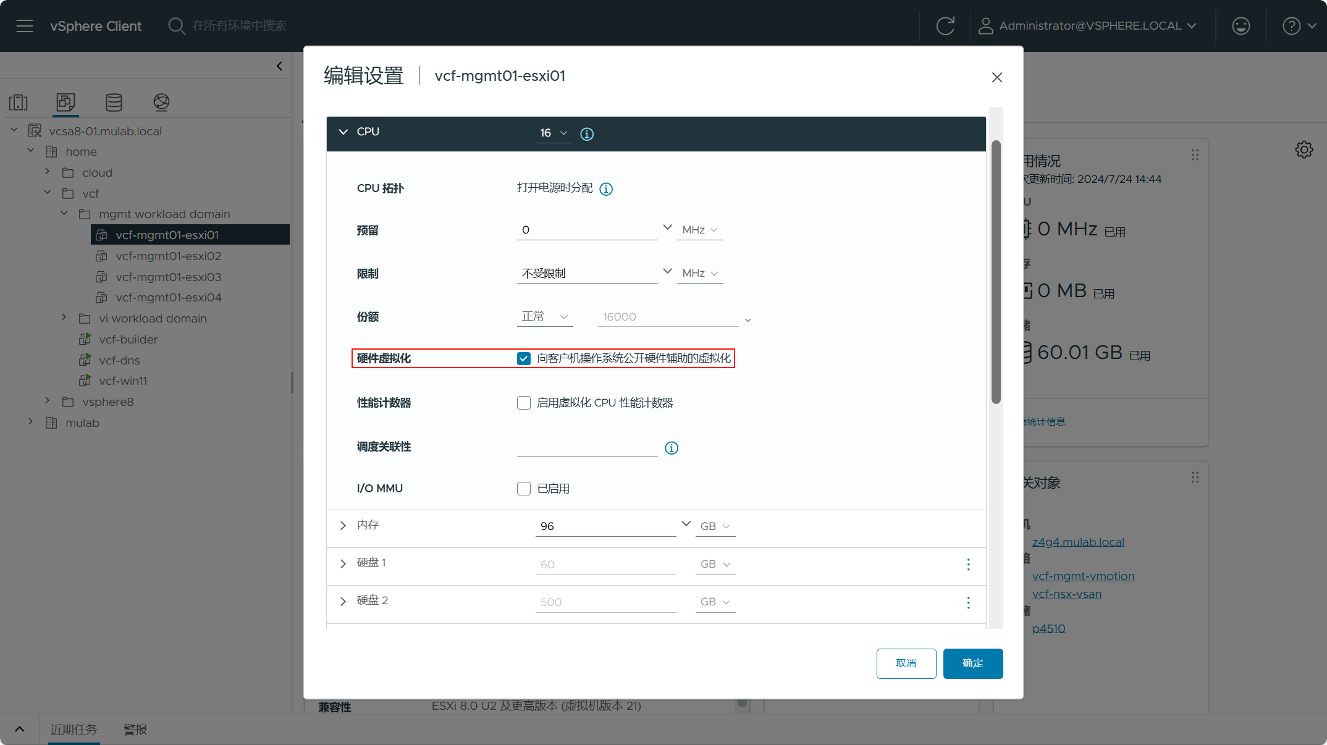Collapse the left navigation sidebar
Image resolution: width=1327 pixels, height=745 pixels.
[x=279, y=66]
